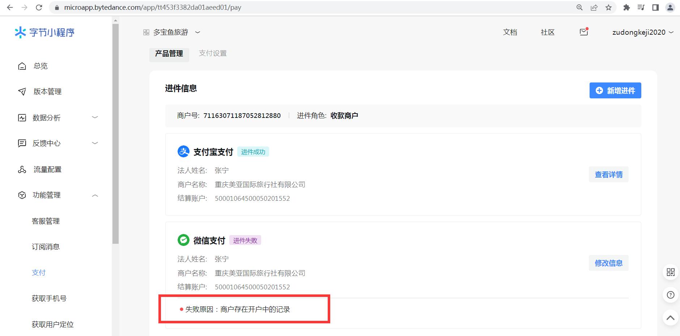Reload the page in browser

[39, 8]
